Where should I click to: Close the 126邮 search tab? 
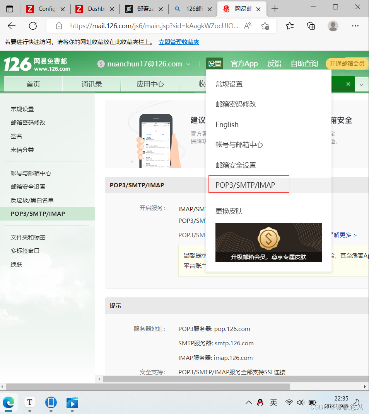210,9
